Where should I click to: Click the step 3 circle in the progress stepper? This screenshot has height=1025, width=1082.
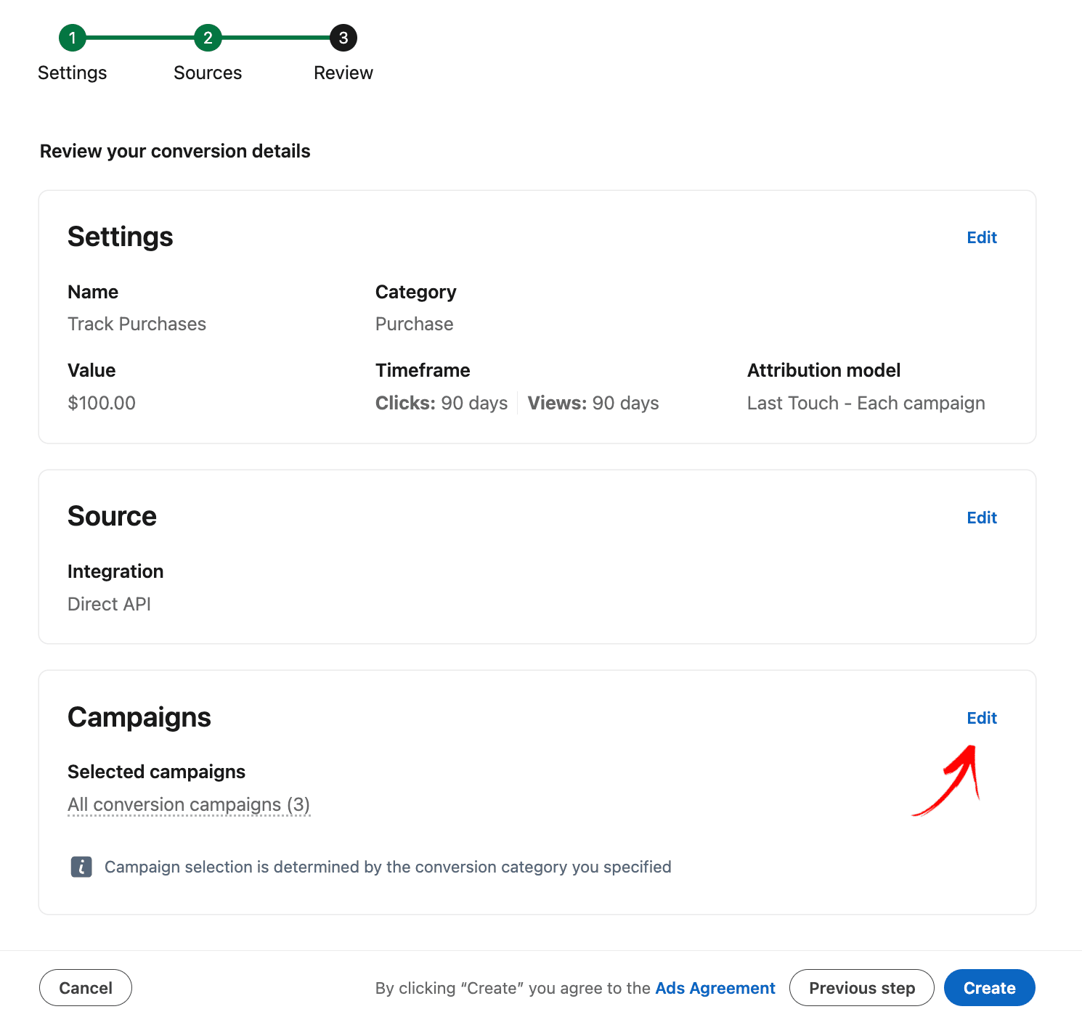(343, 38)
